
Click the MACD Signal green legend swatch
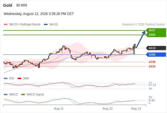pos(23,94)
